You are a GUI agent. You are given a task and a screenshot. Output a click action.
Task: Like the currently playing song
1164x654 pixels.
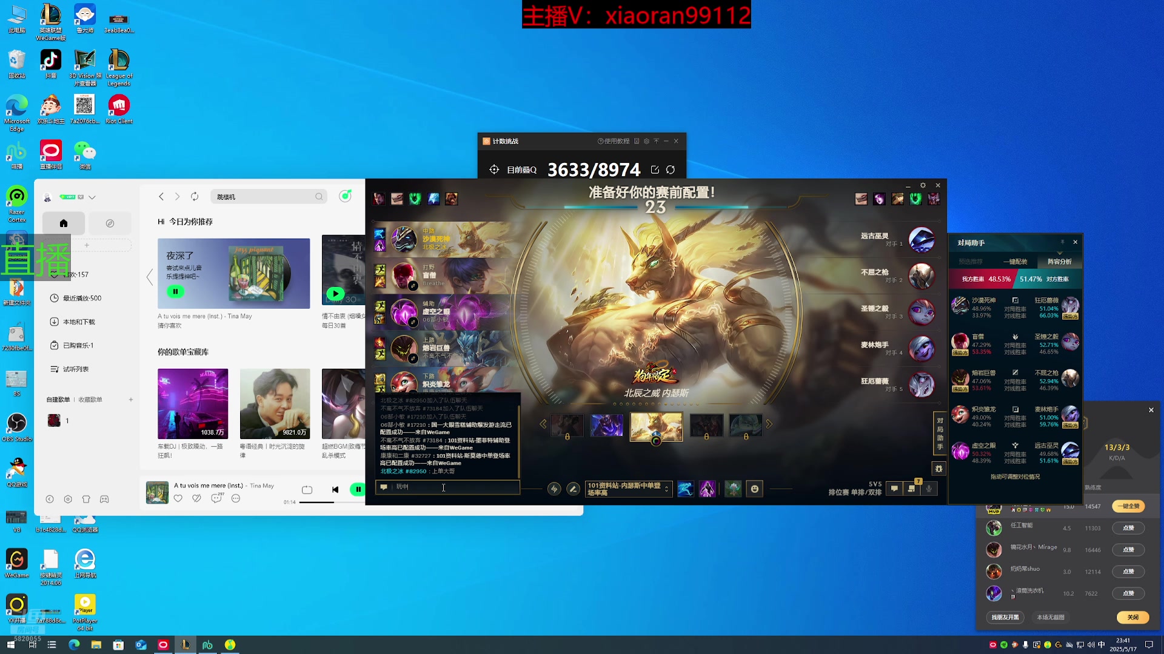click(x=178, y=498)
